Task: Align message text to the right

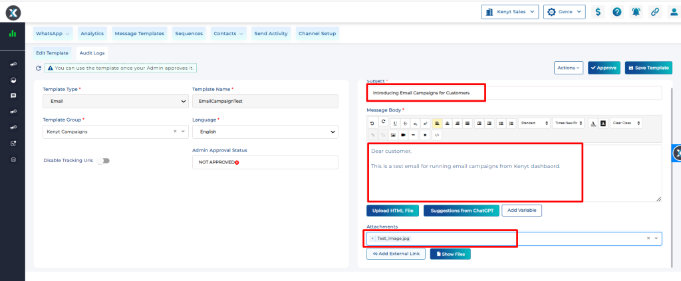Action: [x=458, y=123]
